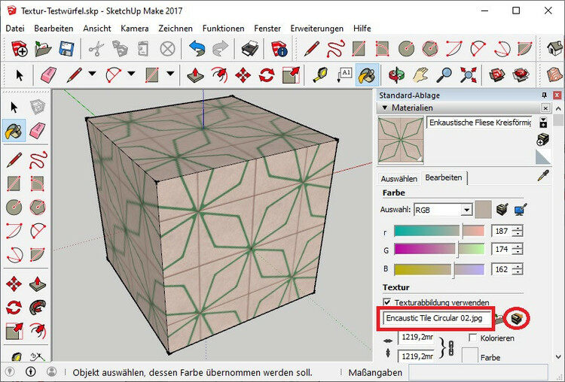Viewport: 565px width, 382px height.
Task: Enable the Kolorieren checkbox
Action: 472,338
